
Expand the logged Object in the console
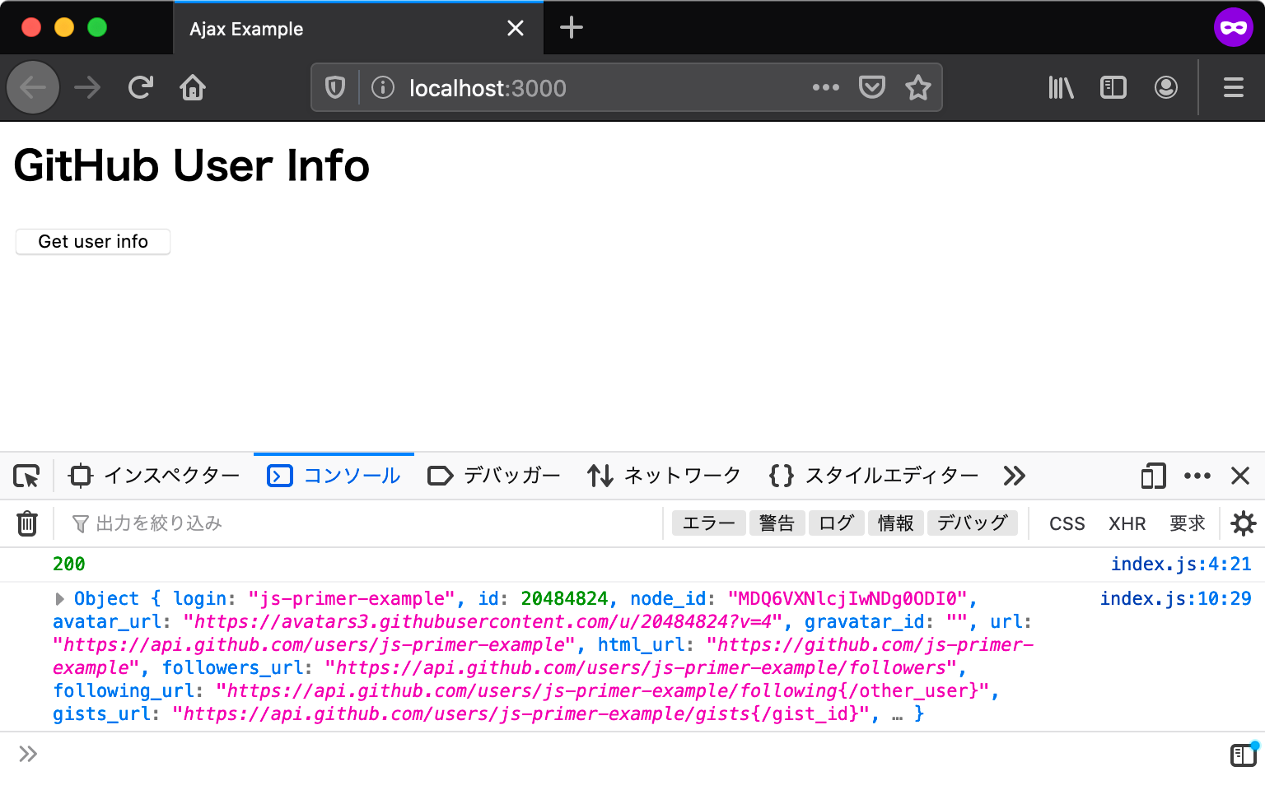pyautogui.click(x=58, y=598)
